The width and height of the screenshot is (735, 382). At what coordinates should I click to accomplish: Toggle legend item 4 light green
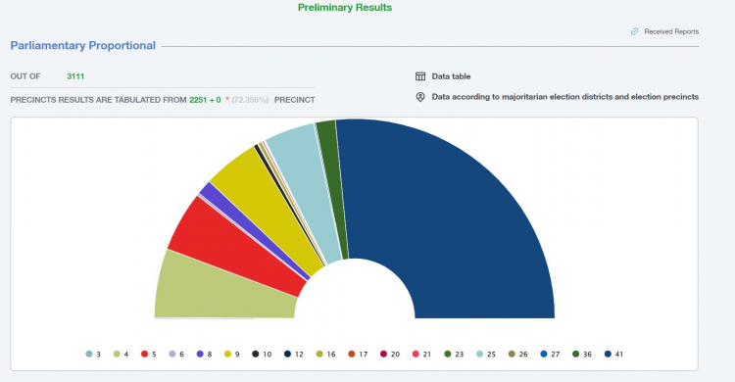[x=121, y=355]
